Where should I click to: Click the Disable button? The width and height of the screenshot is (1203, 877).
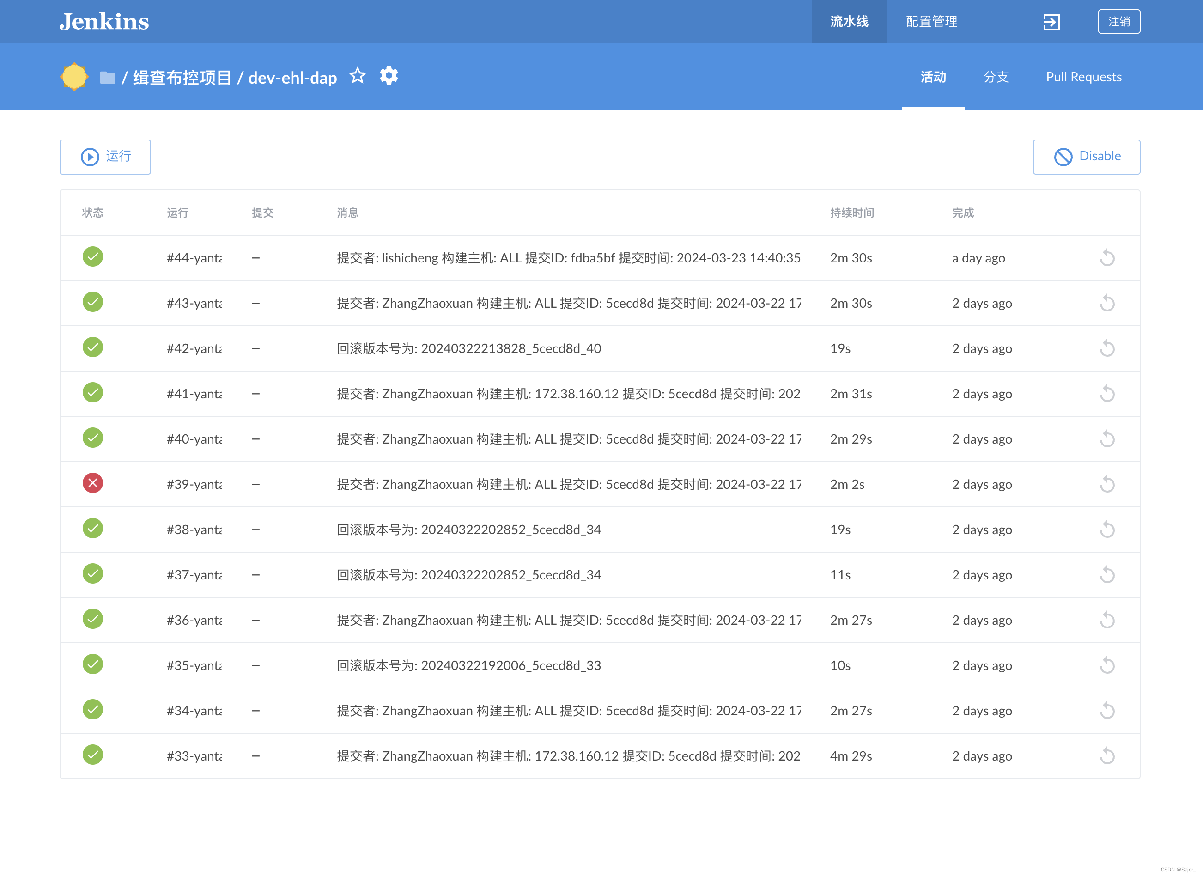(x=1086, y=157)
